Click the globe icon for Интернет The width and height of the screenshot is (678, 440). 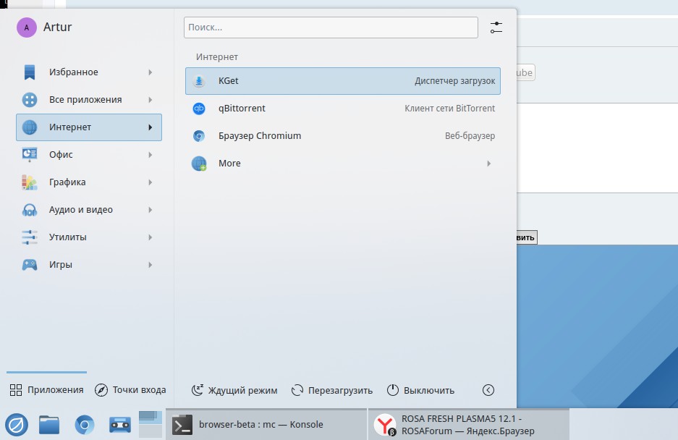click(30, 127)
